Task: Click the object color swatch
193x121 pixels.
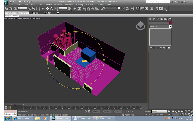Action: pos(170,23)
